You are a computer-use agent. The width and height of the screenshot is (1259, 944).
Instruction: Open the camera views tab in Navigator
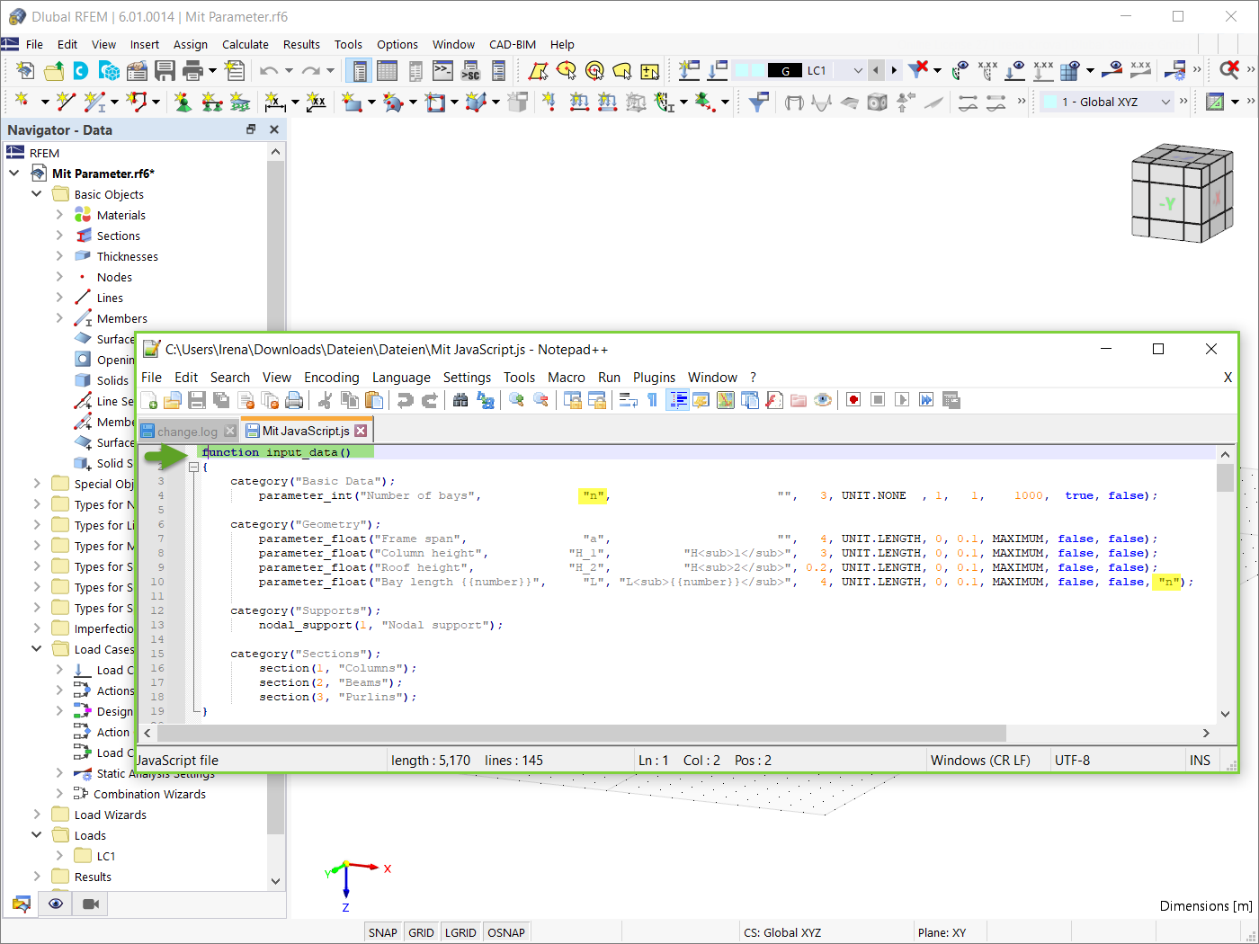point(90,904)
